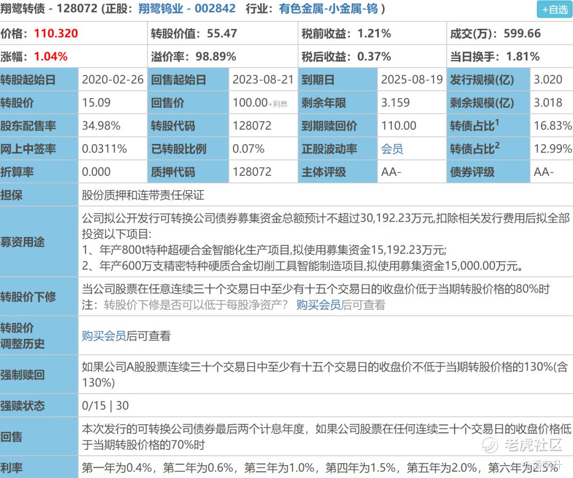Click 剩余年限 value 3.159
Screen dimensions: 573x478
395,103
